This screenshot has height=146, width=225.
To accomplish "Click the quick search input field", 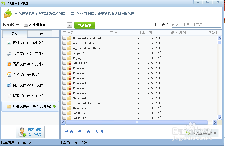I will coord(196,25).
